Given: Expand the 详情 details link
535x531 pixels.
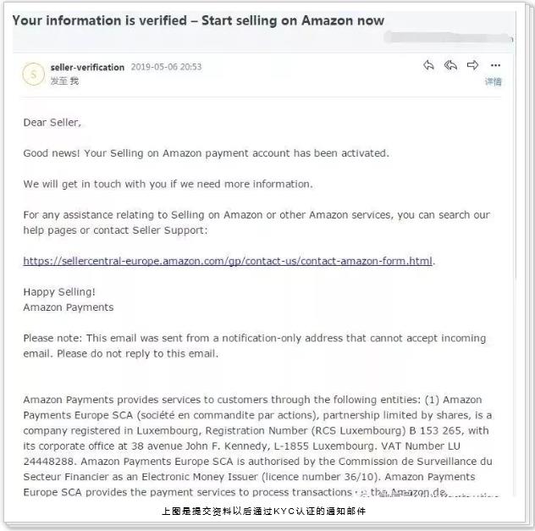Looking at the screenshot, I should (493, 82).
